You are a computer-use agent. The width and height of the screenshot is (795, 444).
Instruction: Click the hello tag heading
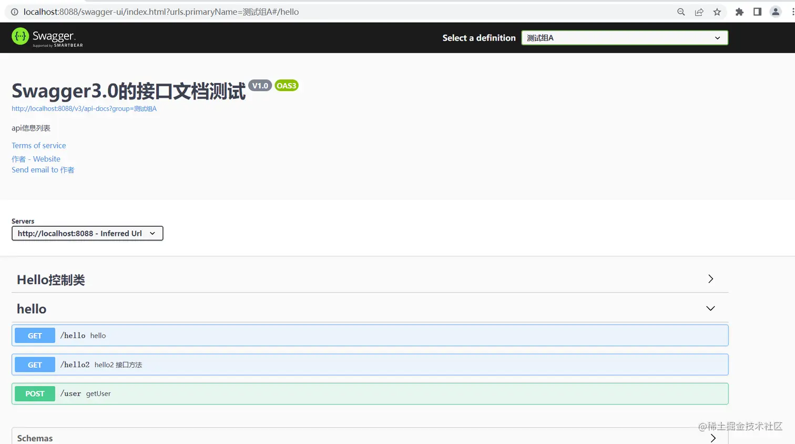(x=32, y=309)
